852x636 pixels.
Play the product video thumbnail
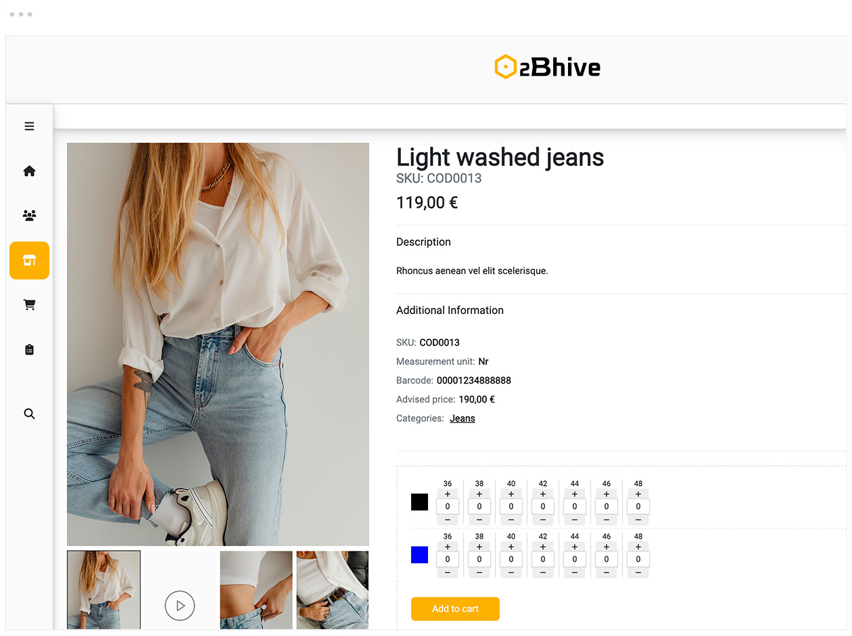point(179,606)
